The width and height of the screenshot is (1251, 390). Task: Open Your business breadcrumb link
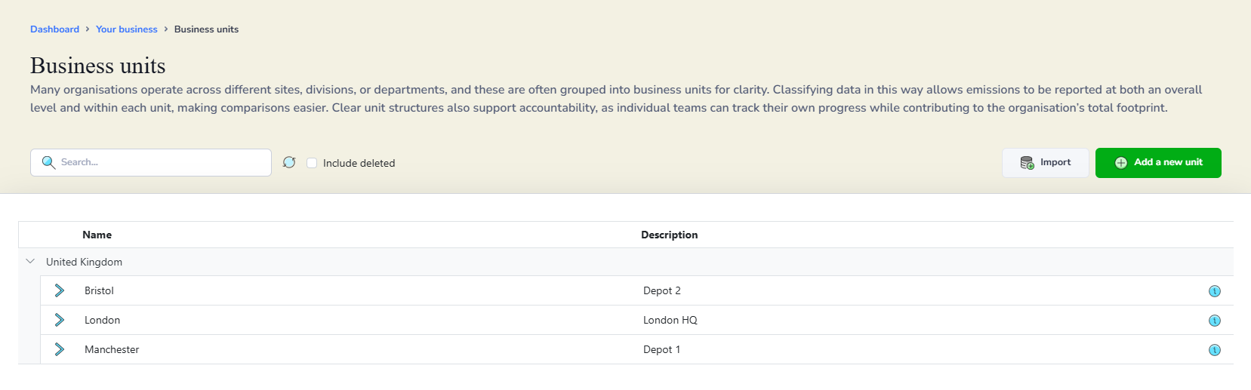(x=127, y=29)
